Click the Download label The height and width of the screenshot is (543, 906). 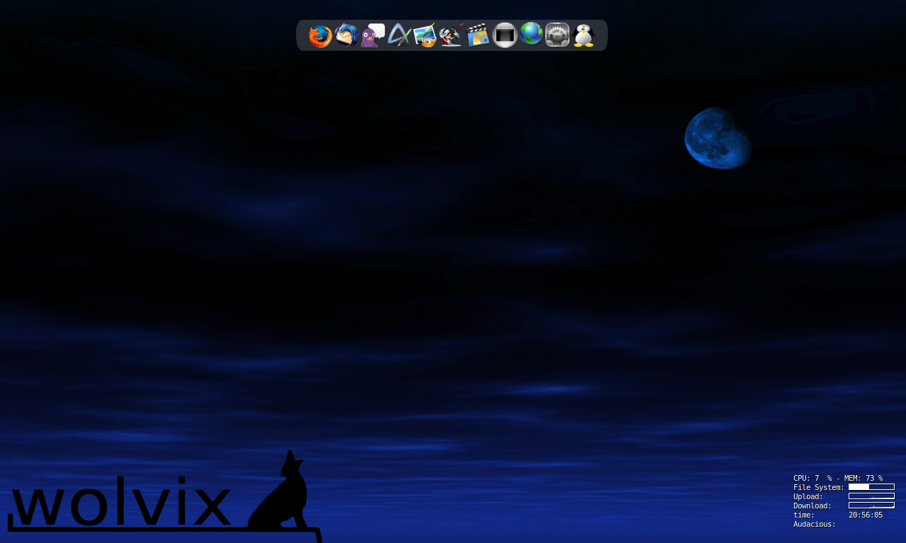point(813,506)
